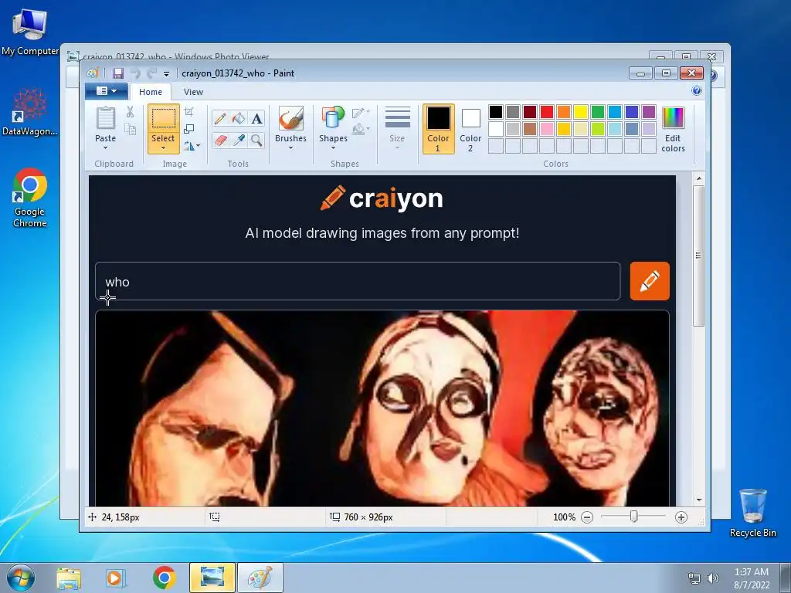Open My Computer desktop icon
Screen dimensions: 791x593
pyautogui.click(x=30, y=31)
